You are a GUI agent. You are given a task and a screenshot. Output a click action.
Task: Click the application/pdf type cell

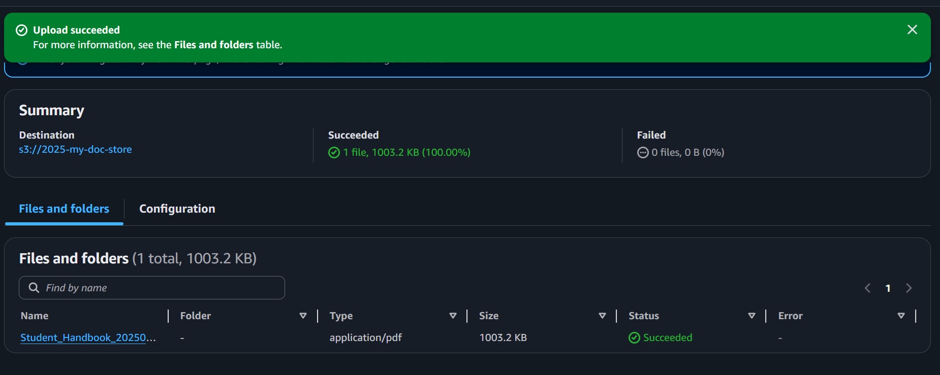point(366,337)
